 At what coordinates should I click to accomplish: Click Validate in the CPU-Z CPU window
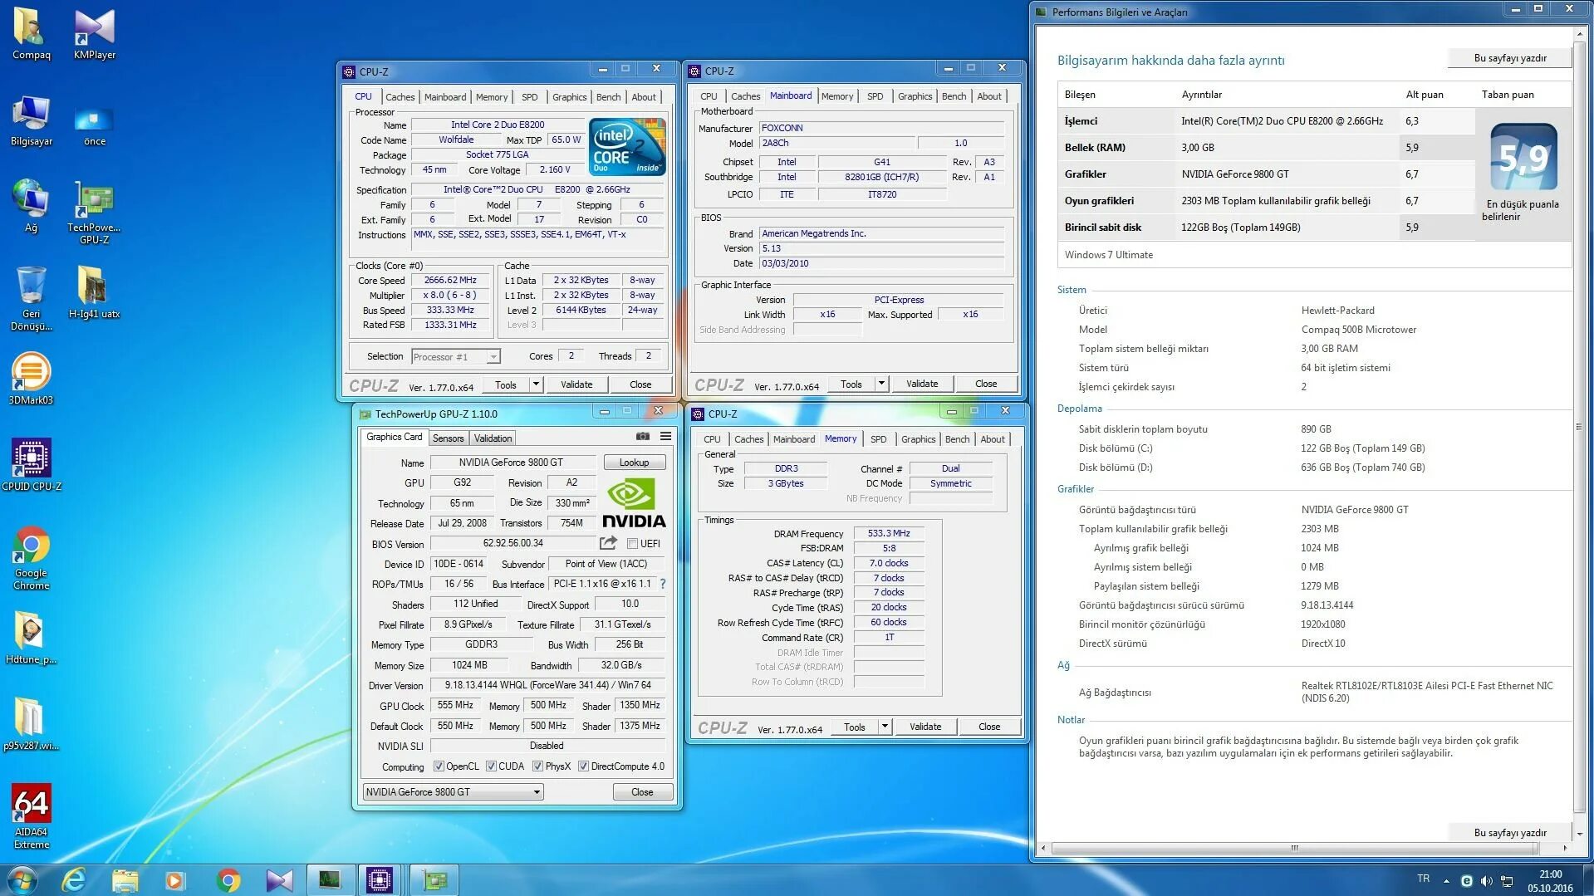(x=576, y=384)
